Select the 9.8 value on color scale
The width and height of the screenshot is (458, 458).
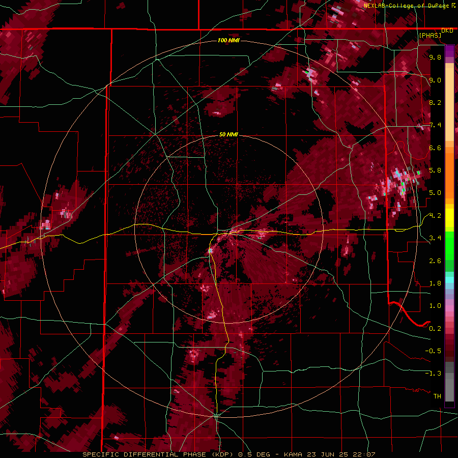(435, 57)
